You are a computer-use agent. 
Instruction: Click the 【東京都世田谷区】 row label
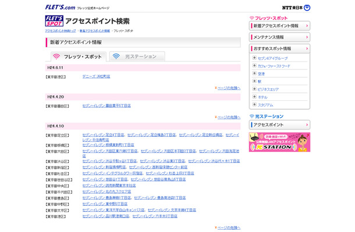coord(59,180)
